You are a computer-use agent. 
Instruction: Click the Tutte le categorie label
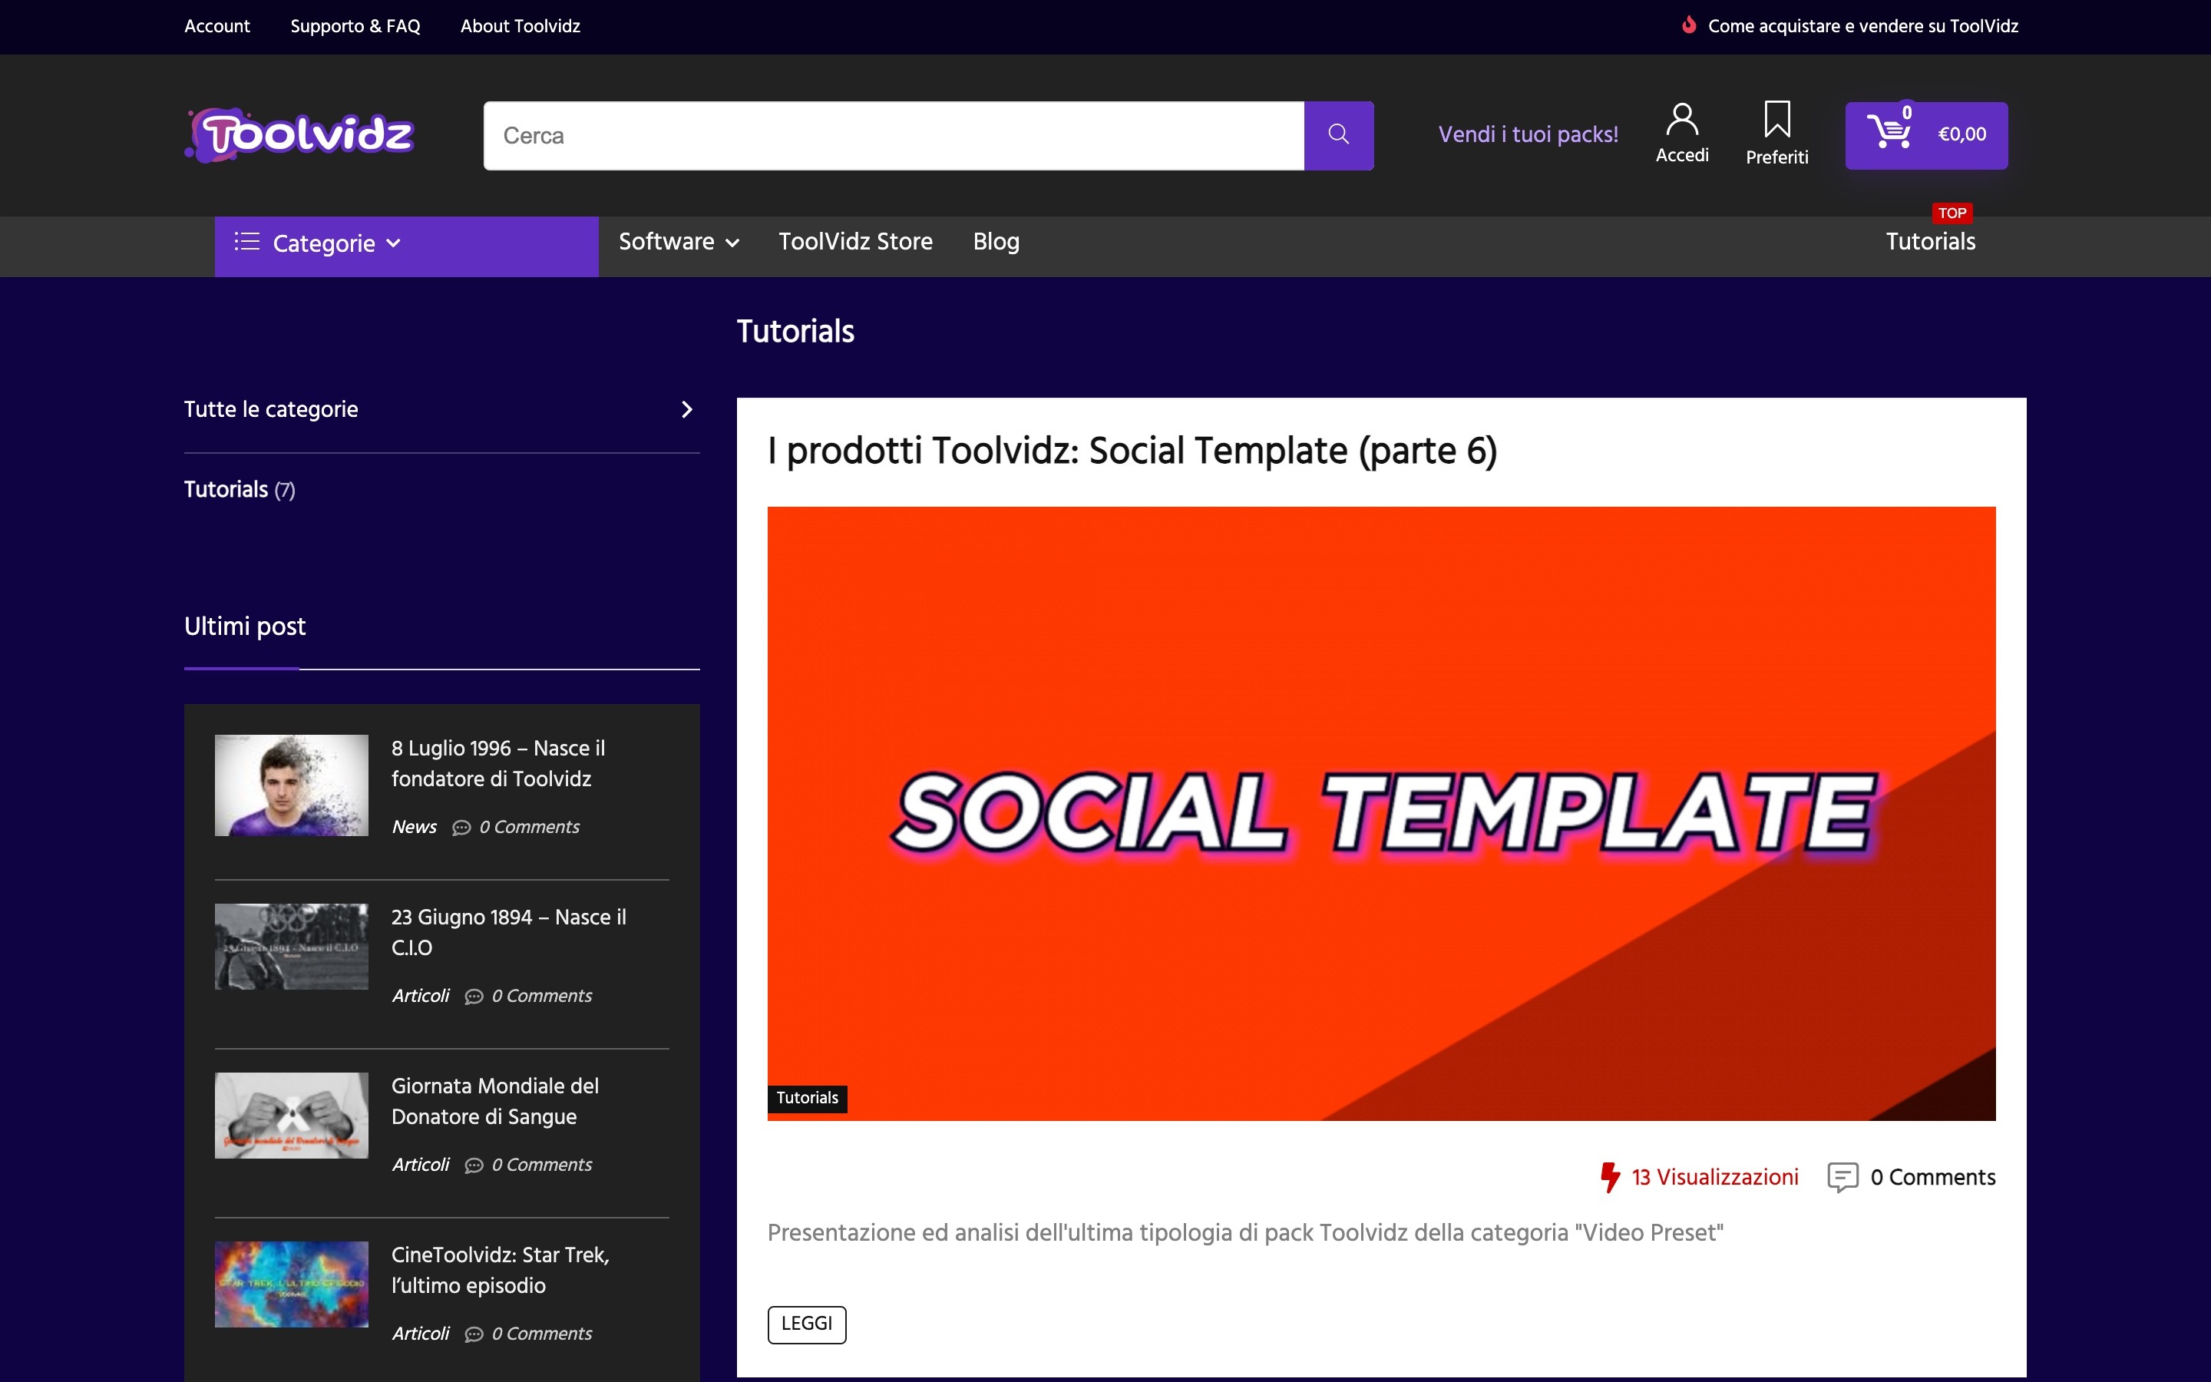(x=270, y=409)
